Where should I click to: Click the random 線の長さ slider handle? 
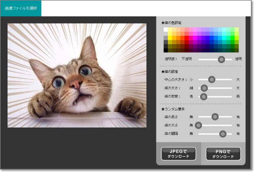tap(215, 117)
